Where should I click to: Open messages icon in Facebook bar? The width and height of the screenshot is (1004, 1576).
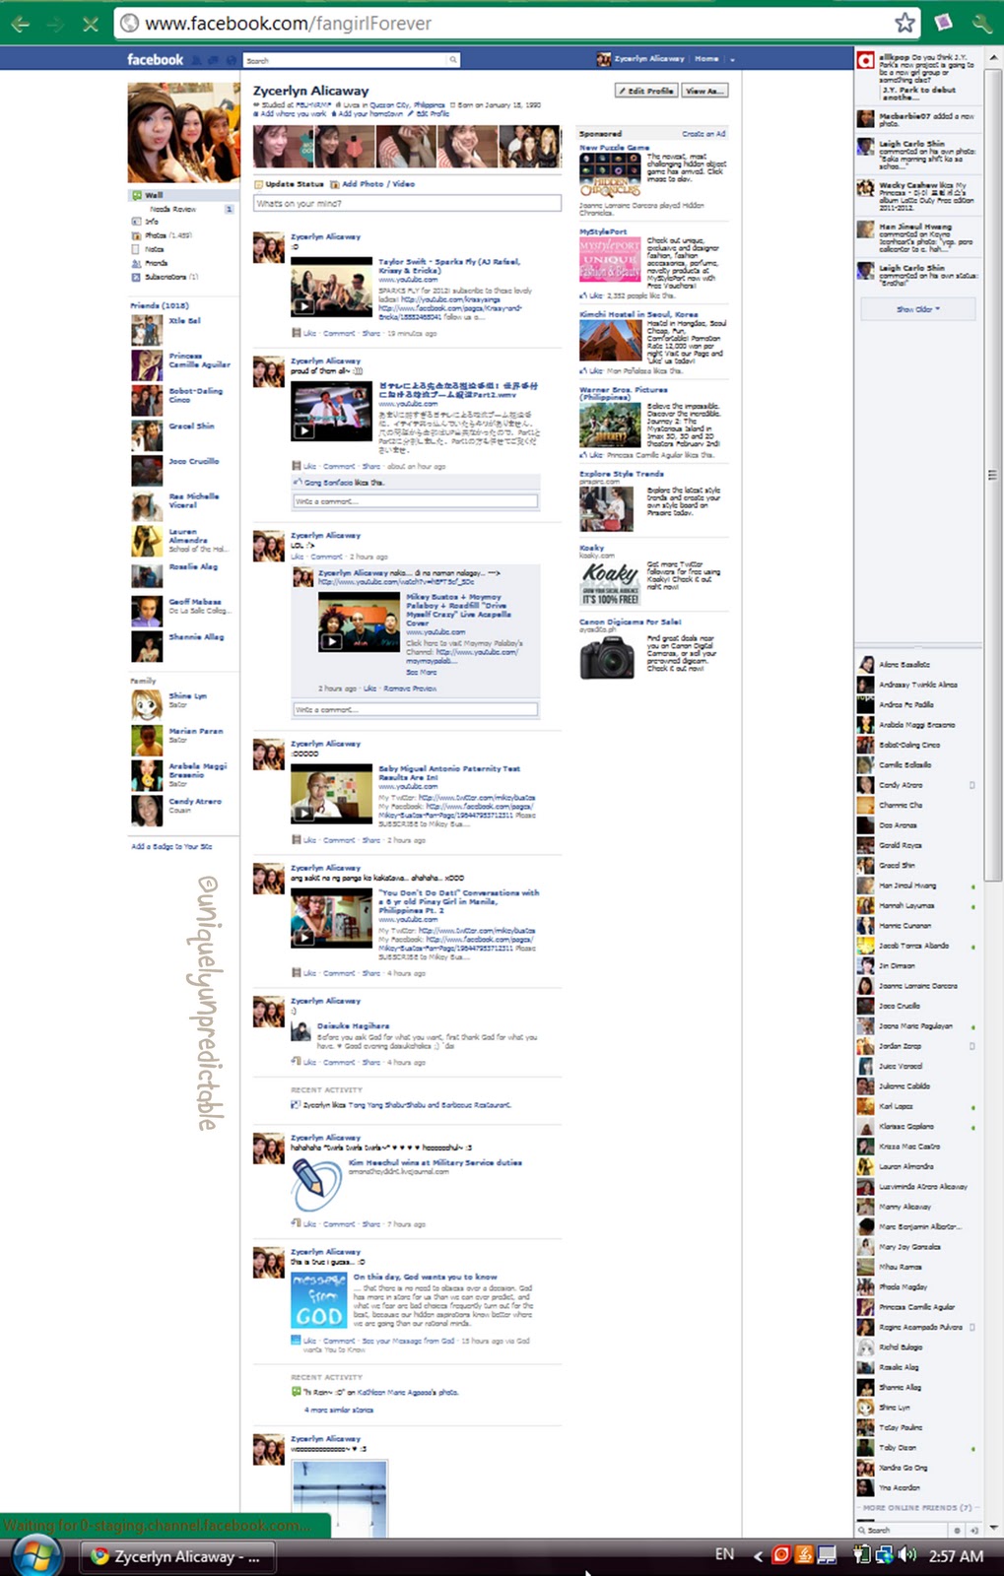[x=213, y=60]
